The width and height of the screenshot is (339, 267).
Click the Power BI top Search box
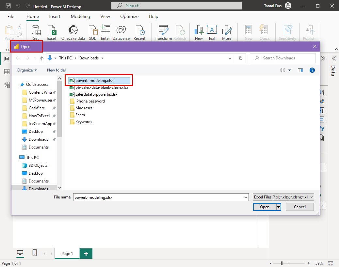tap(176, 6)
